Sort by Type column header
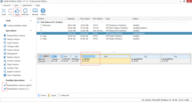 [x=118, y=19]
